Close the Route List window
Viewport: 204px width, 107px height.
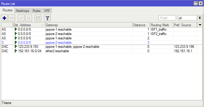click(201, 3)
